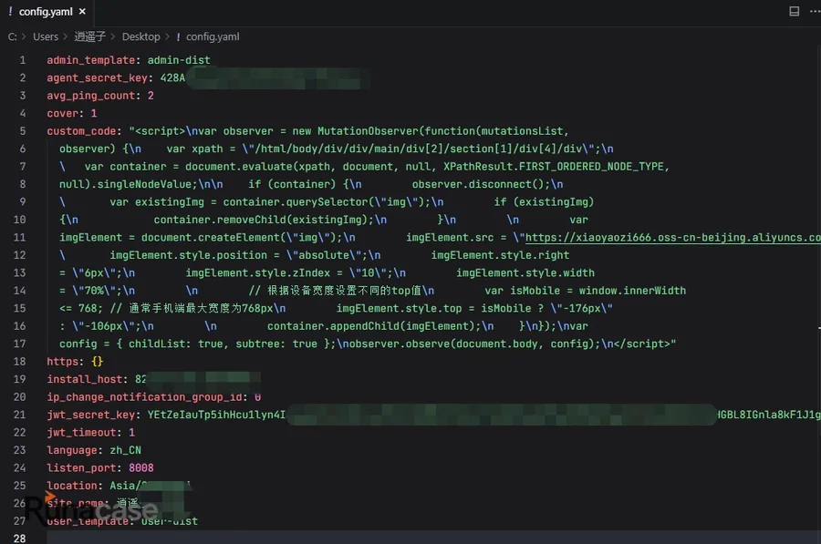Click the listen_port key
Viewport: 821px width, 544px height.
click(x=81, y=468)
